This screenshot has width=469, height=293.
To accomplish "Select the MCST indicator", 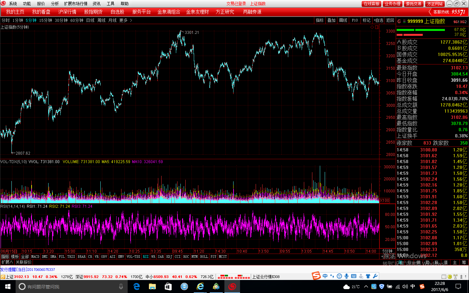I will 223,257.
